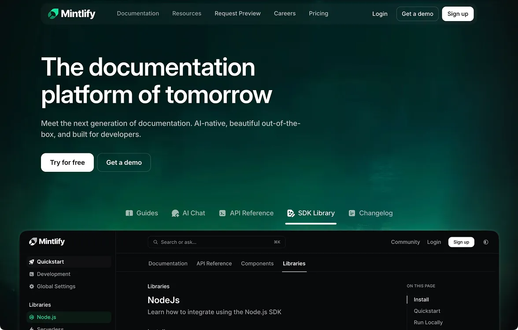Click the SDK Library icon
518x330 pixels.
coord(291,213)
